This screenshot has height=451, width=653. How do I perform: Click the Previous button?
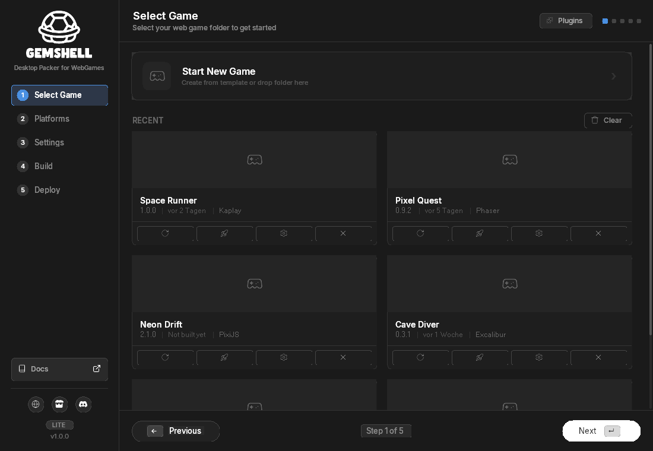tap(176, 431)
